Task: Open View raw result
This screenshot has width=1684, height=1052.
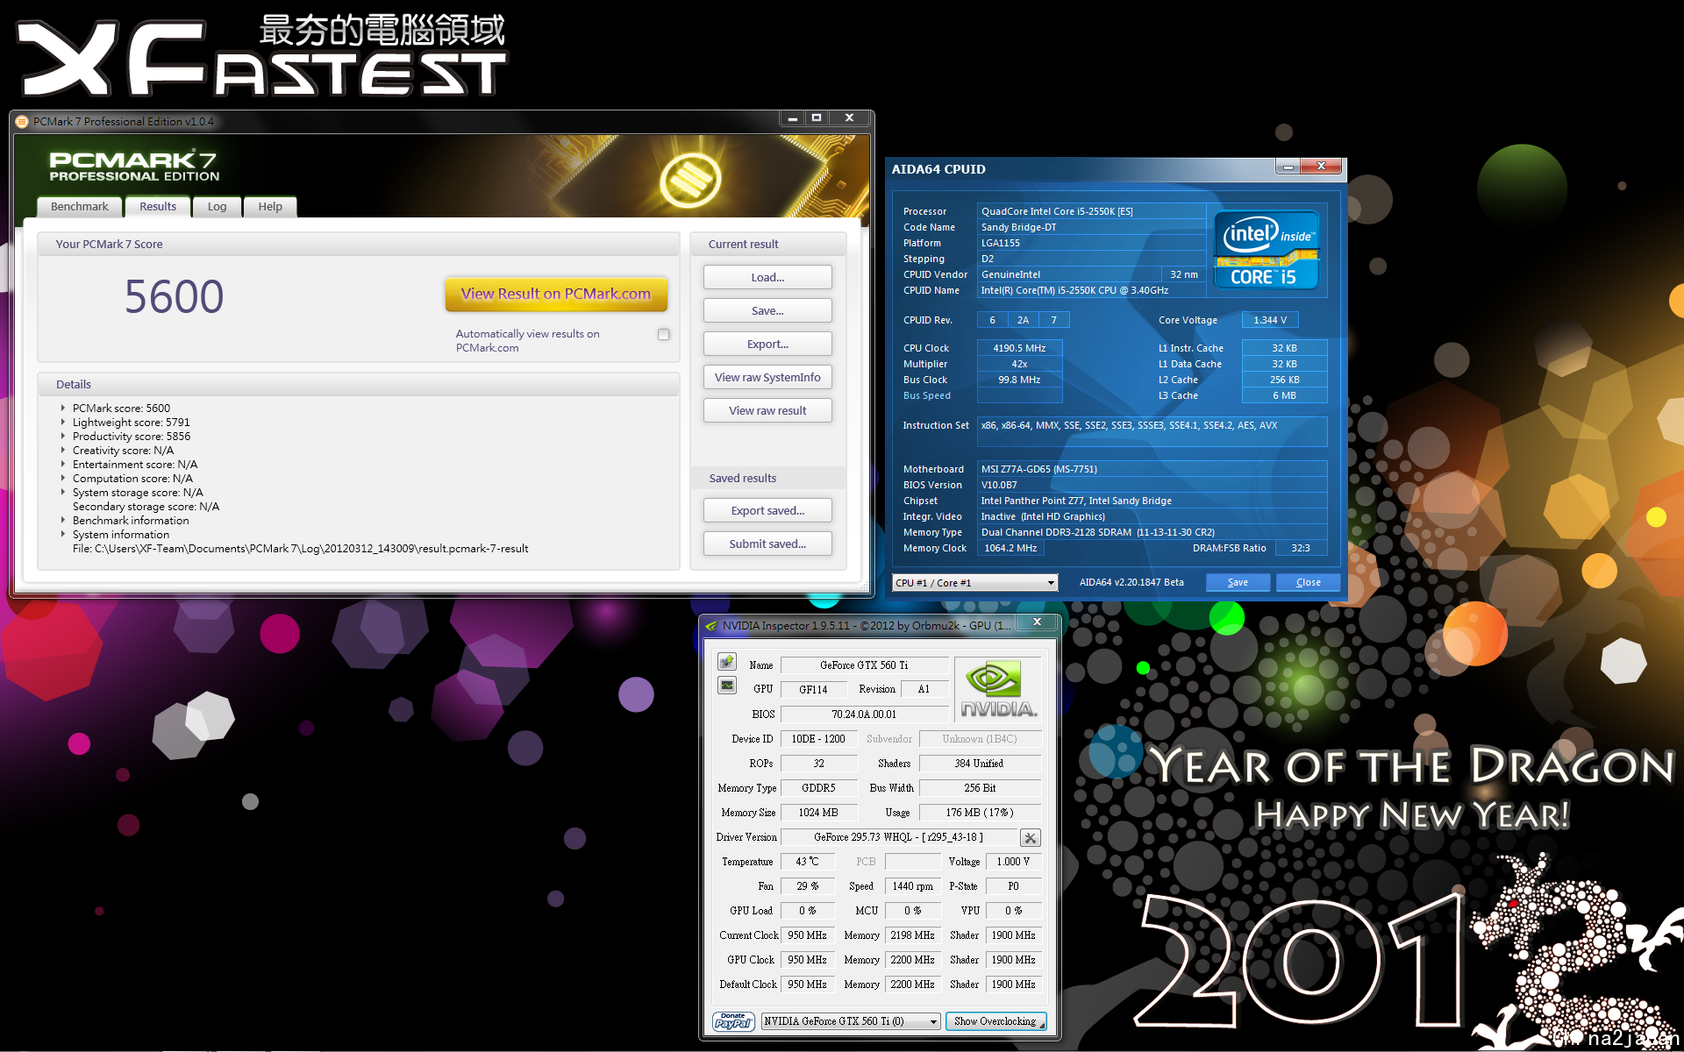Action: click(x=767, y=410)
